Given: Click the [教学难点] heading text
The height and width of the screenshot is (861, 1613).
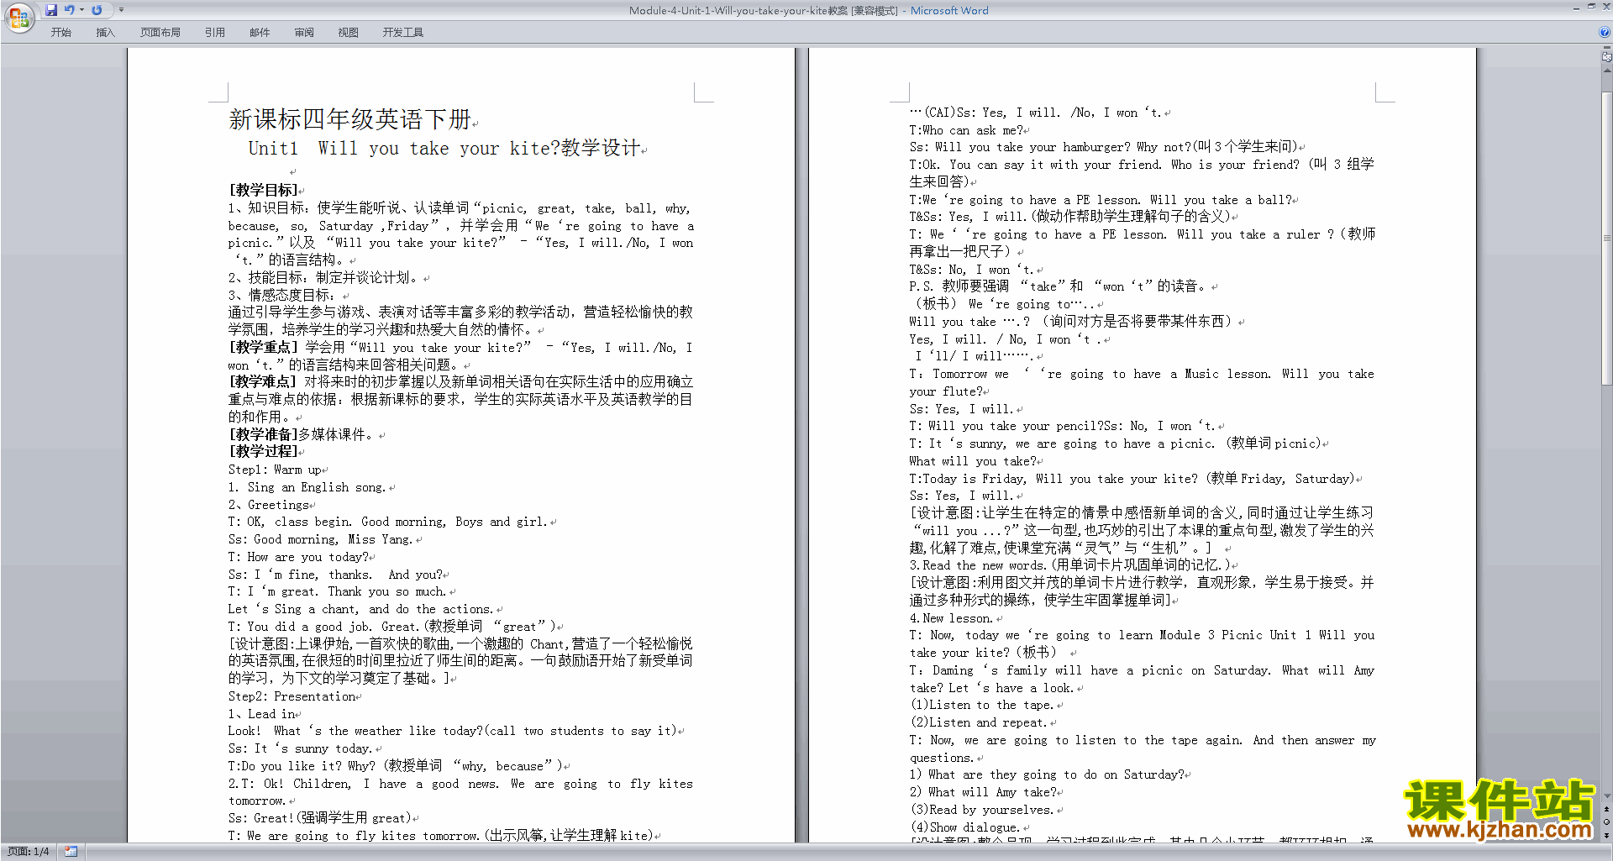Looking at the screenshot, I should tap(263, 381).
